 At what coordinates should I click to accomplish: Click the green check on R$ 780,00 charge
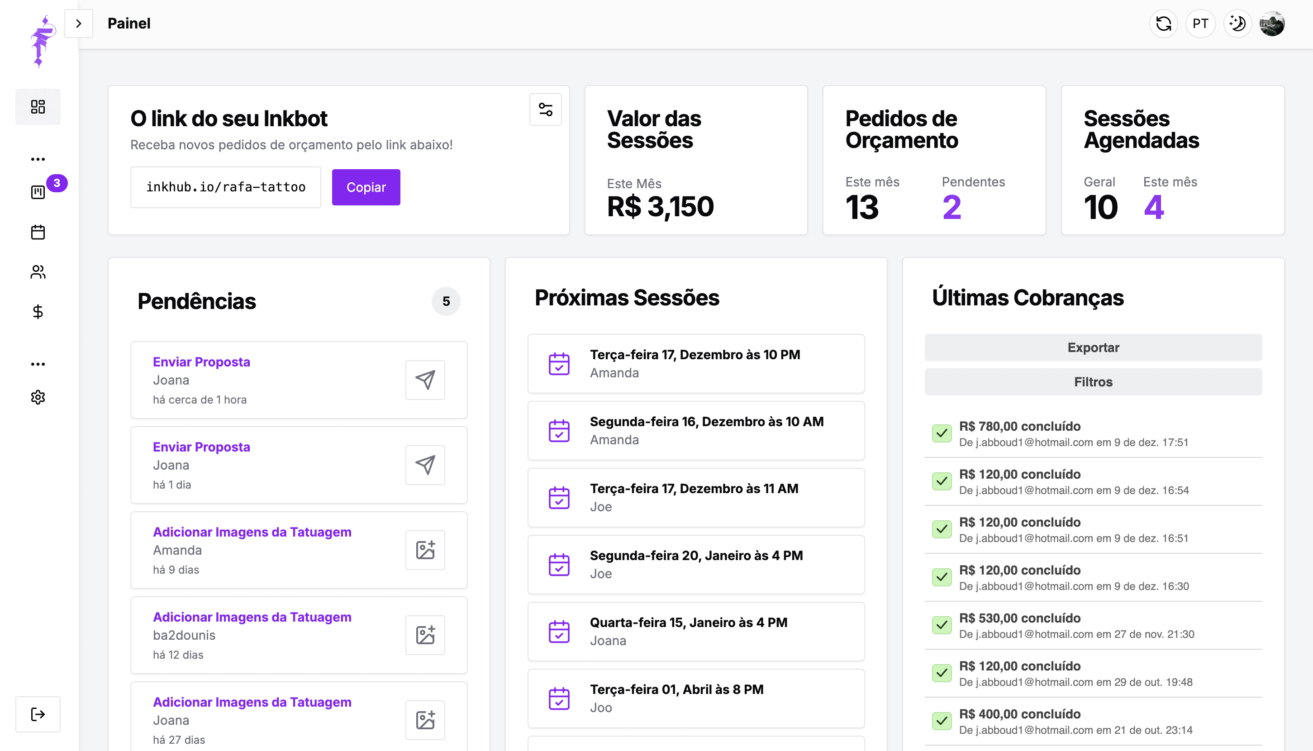pyautogui.click(x=942, y=433)
